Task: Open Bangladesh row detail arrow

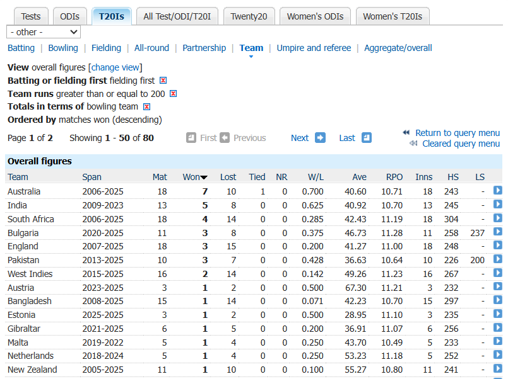Action: pyautogui.click(x=498, y=300)
